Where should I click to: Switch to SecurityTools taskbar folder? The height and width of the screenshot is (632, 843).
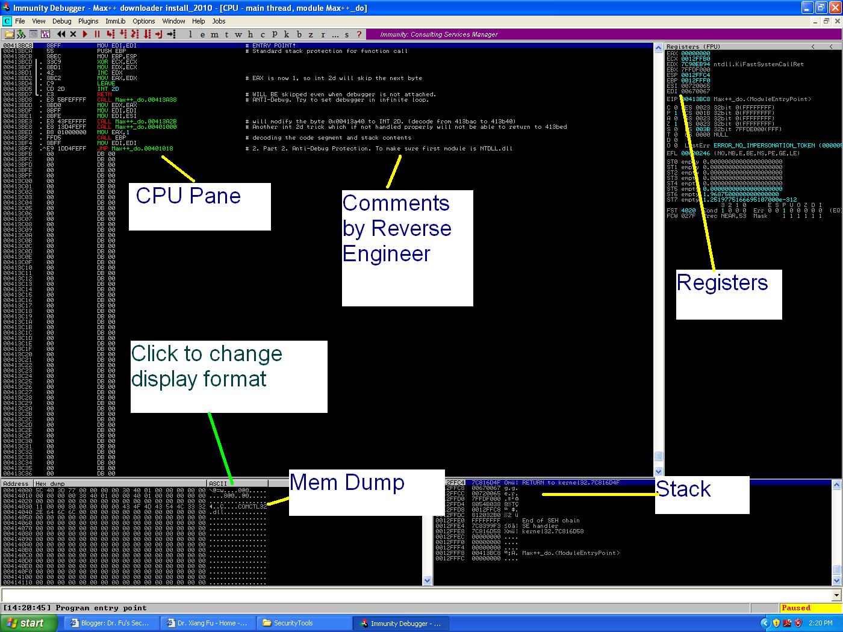coord(304,623)
